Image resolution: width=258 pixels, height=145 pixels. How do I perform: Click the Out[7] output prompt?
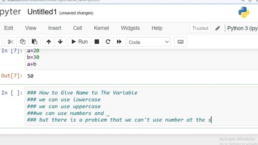pos(12,76)
